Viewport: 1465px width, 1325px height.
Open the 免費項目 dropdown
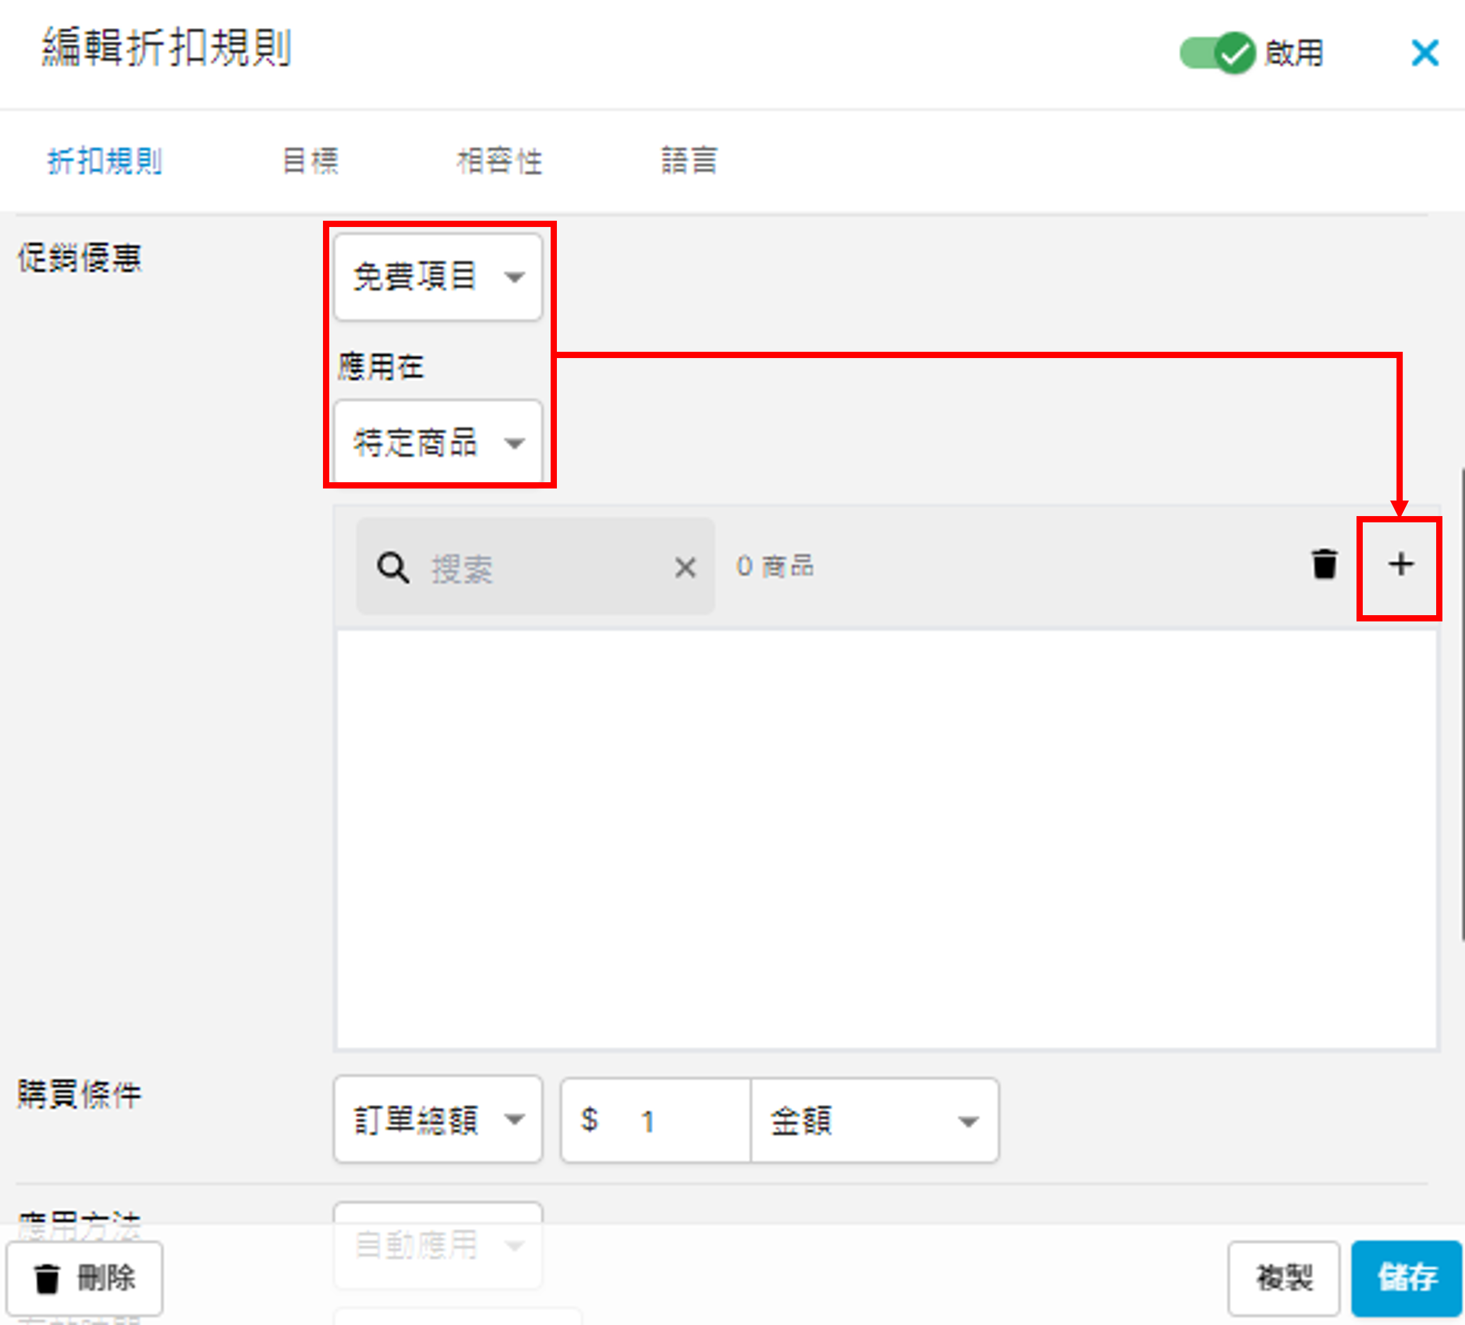click(x=438, y=277)
